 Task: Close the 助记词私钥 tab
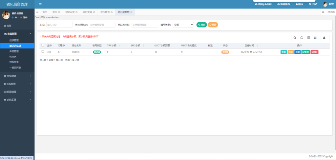point(131,12)
